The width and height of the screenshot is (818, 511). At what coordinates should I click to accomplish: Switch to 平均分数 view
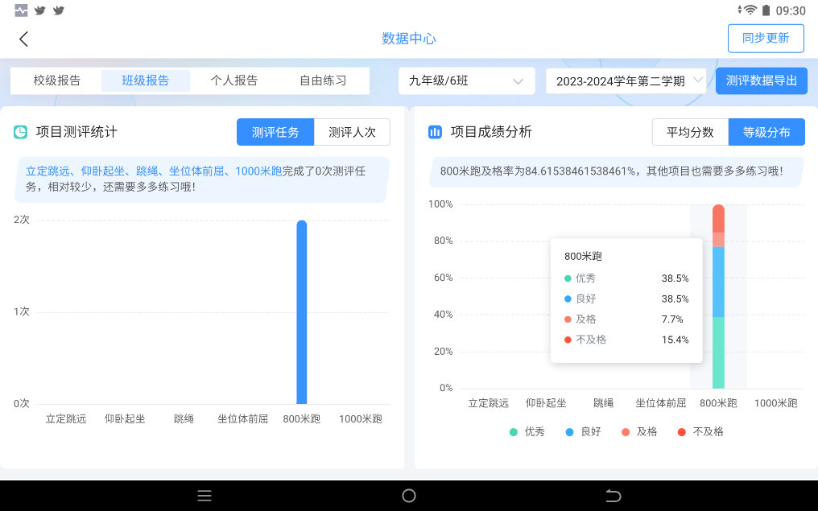pyautogui.click(x=689, y=132)
